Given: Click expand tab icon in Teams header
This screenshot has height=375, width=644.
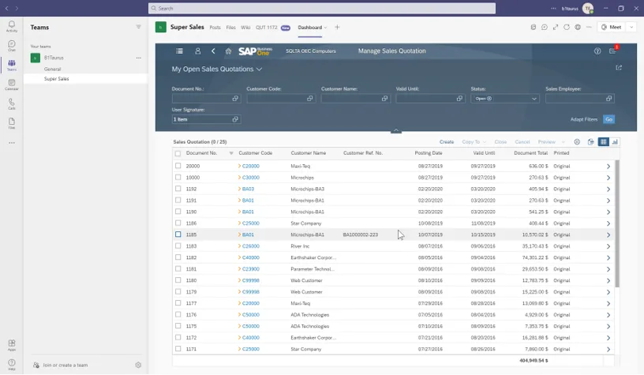Looking at the screenshot, I should tap(556, 27).
